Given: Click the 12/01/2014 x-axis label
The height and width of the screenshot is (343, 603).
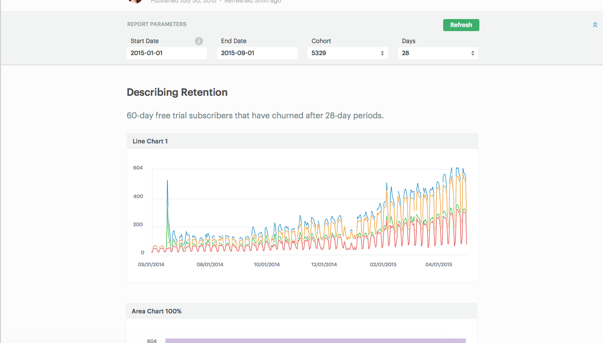Looking at the screenshot, I should [x=324, y=264].
